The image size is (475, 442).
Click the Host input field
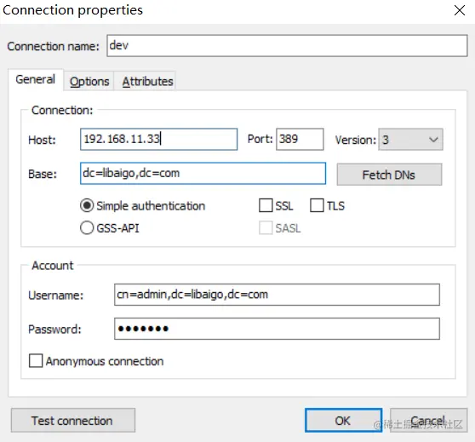point(158,139)
